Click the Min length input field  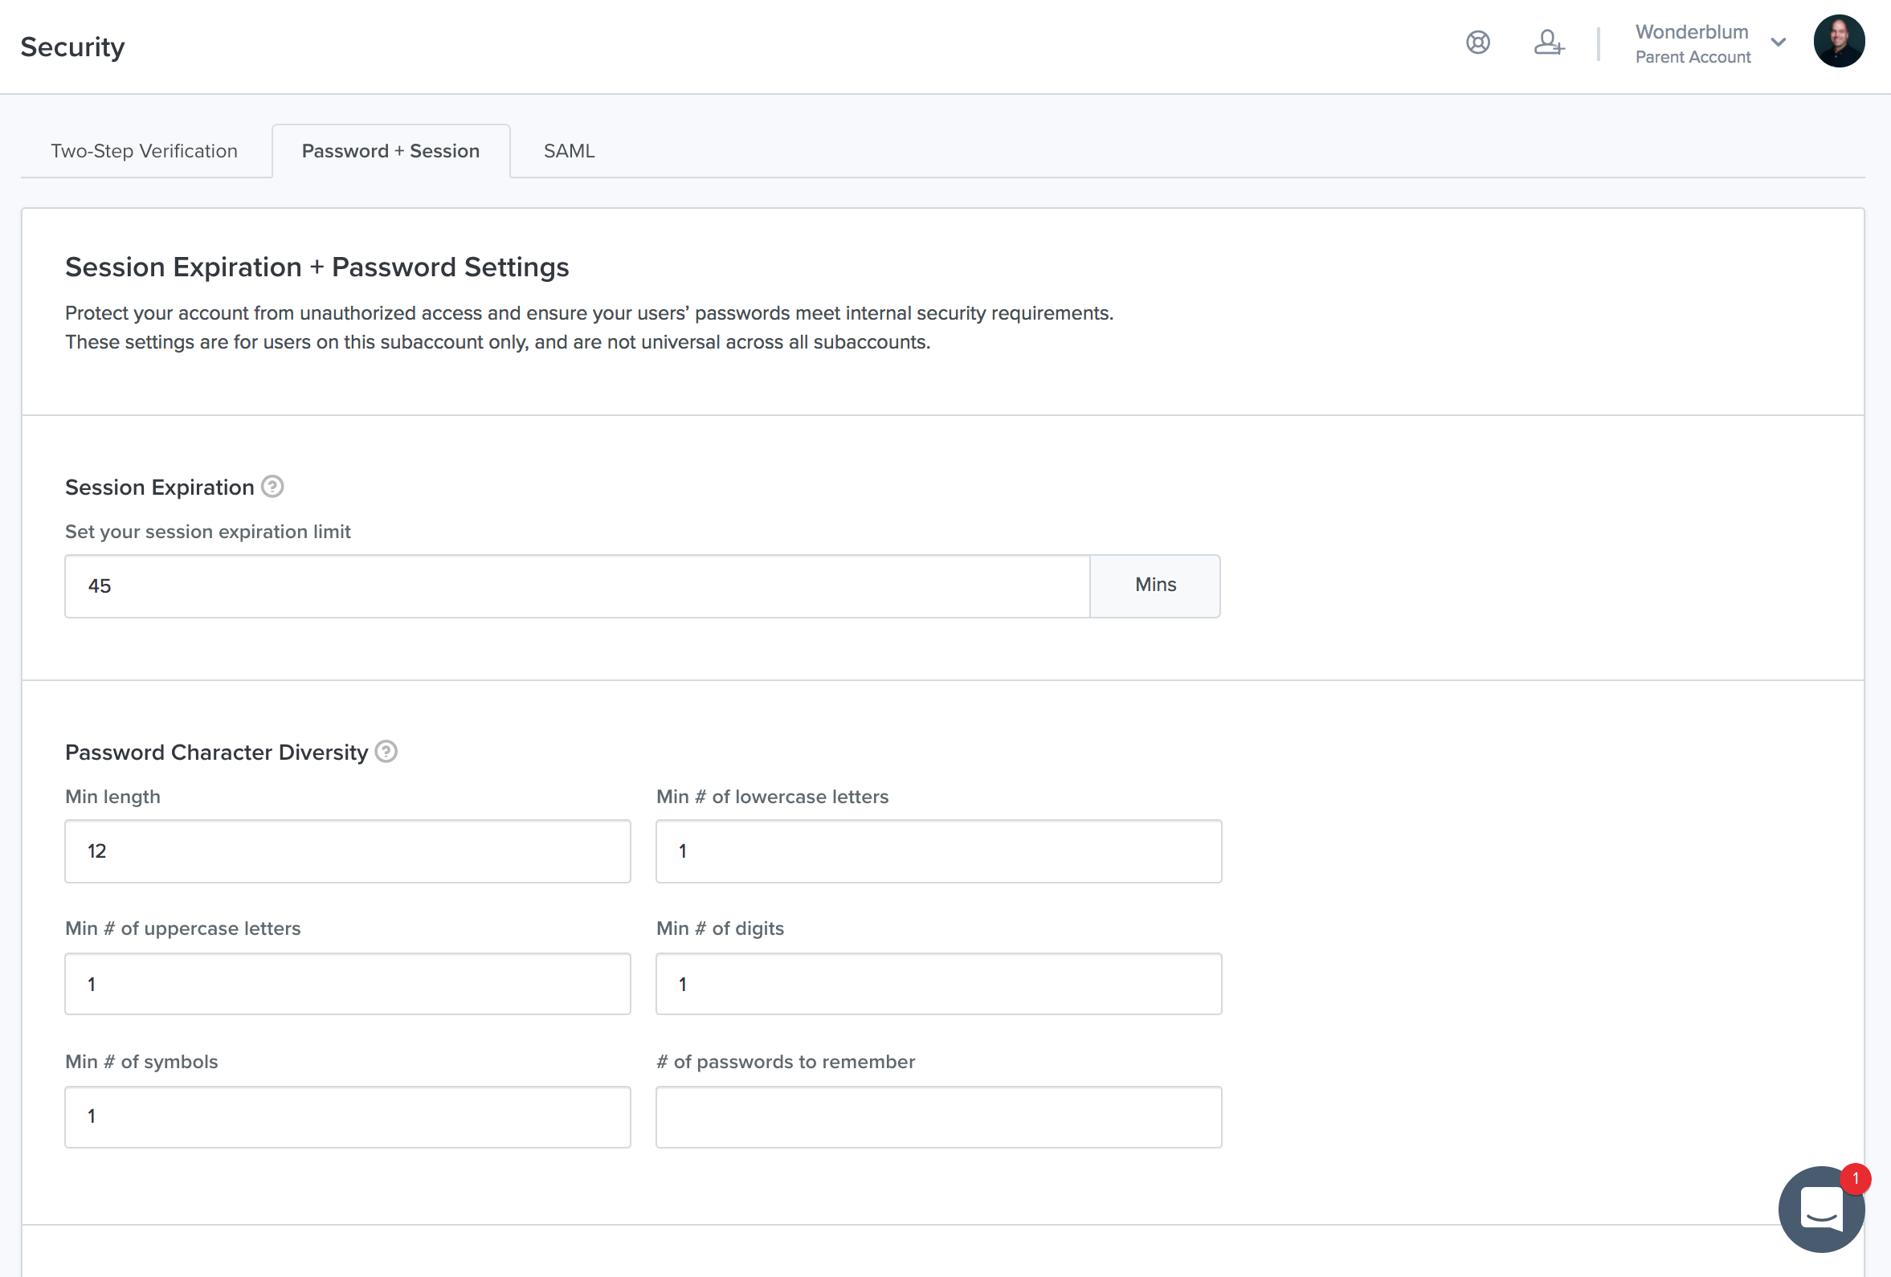point(348,851)
